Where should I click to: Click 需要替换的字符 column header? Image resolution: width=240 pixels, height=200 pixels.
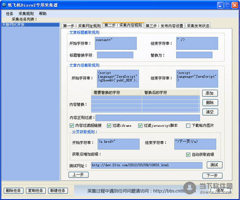pyautogui.click(x=116, y=92)
